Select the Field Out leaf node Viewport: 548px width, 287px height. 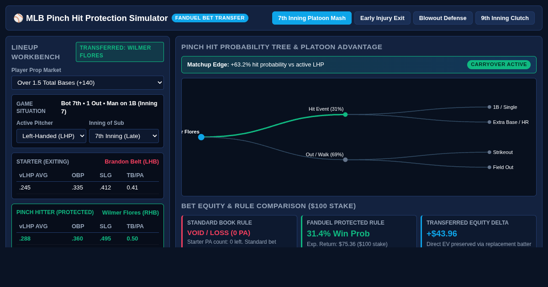click(490, 167)
